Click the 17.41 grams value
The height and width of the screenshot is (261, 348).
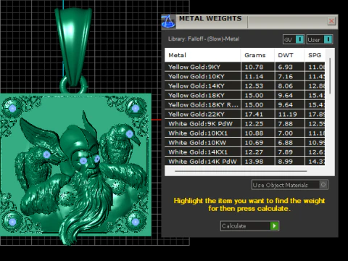click(x=254, y=114)
